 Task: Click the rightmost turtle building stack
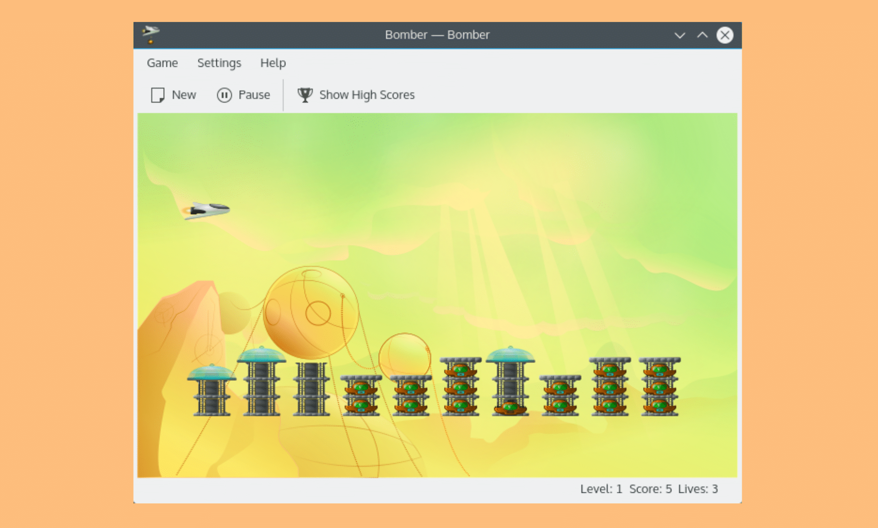(x=659, y=387)
